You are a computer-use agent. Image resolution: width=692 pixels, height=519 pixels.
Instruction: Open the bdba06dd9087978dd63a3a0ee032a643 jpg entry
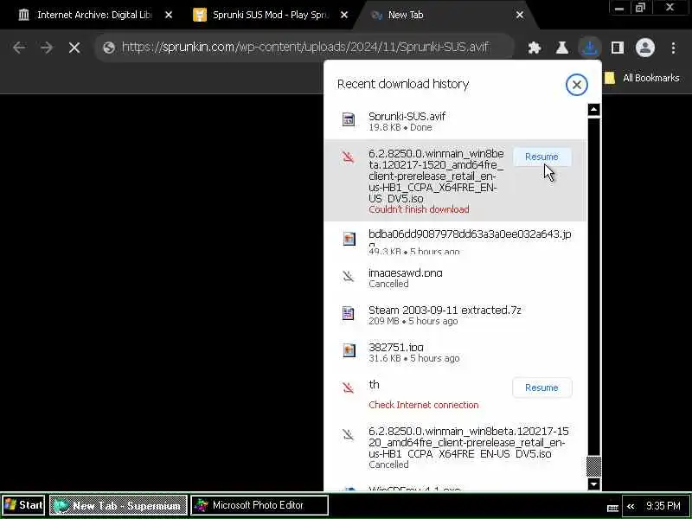pyautogui.click(x=455, y=240)
